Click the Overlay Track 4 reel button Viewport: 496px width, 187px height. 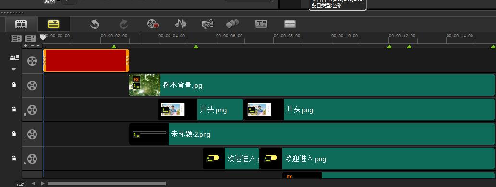[32, 159]
